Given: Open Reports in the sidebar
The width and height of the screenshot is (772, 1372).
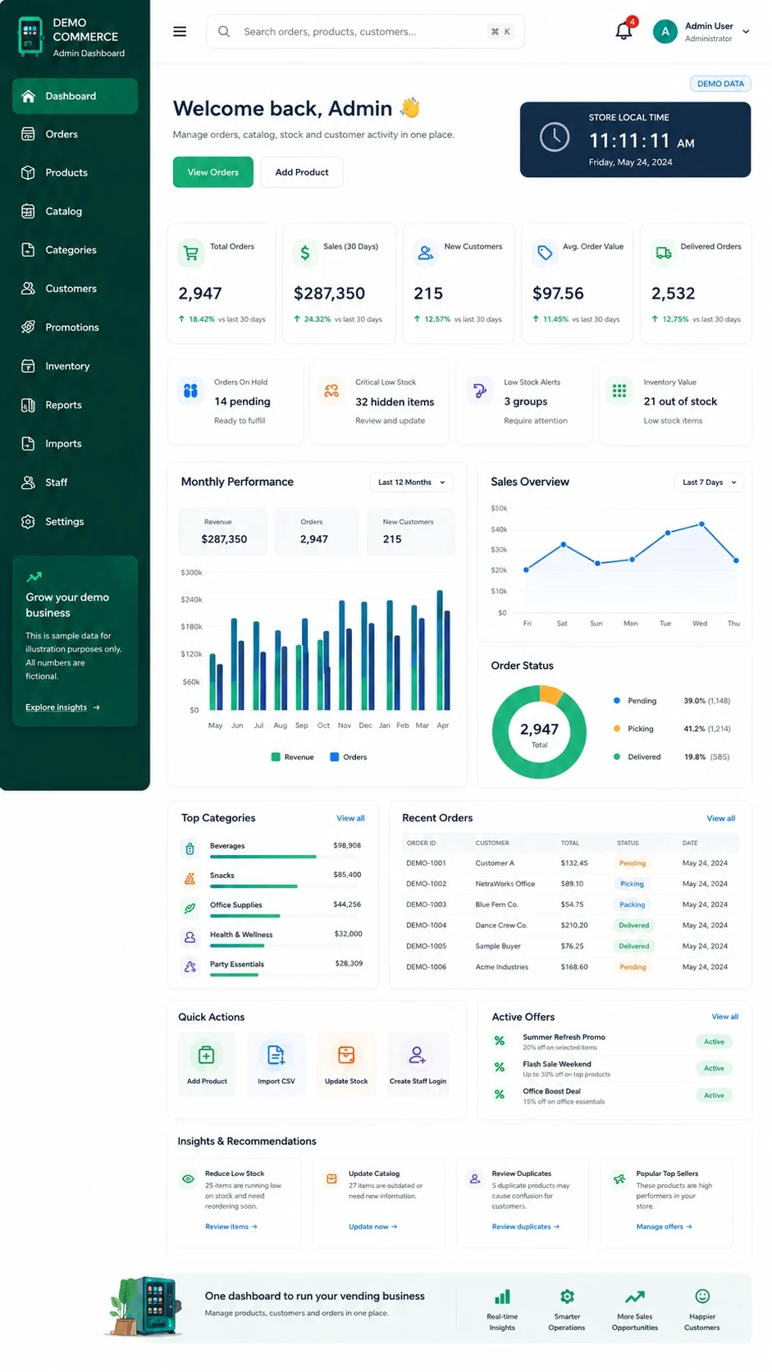Looking at the screenshot, I should 75,405.
